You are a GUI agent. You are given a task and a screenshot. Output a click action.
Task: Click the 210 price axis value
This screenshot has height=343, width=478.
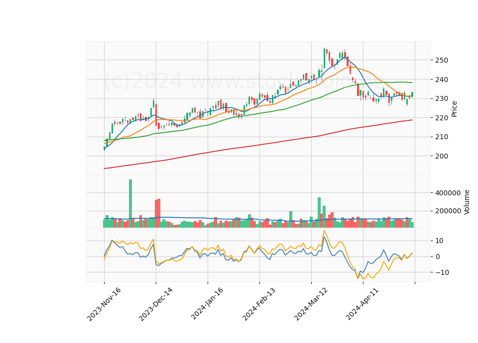pos(442,137)
